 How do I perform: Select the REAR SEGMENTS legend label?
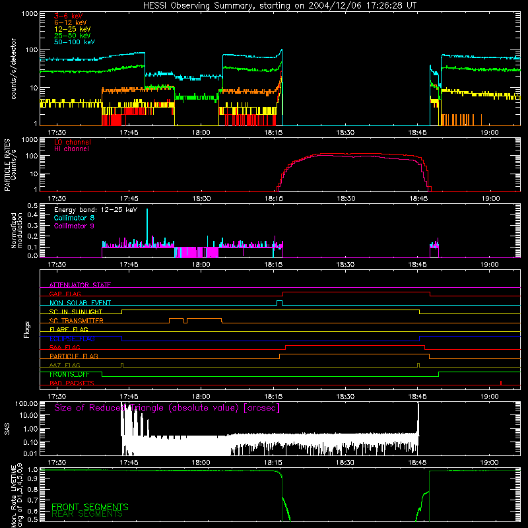click(87, 514)
